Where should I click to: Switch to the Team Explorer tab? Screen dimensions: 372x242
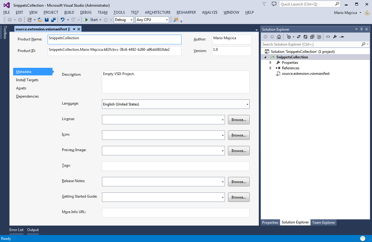click(323, 223)
